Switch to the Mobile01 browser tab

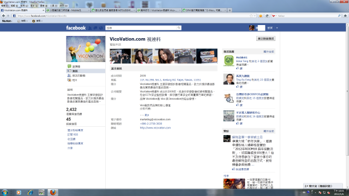coord(68,10)
